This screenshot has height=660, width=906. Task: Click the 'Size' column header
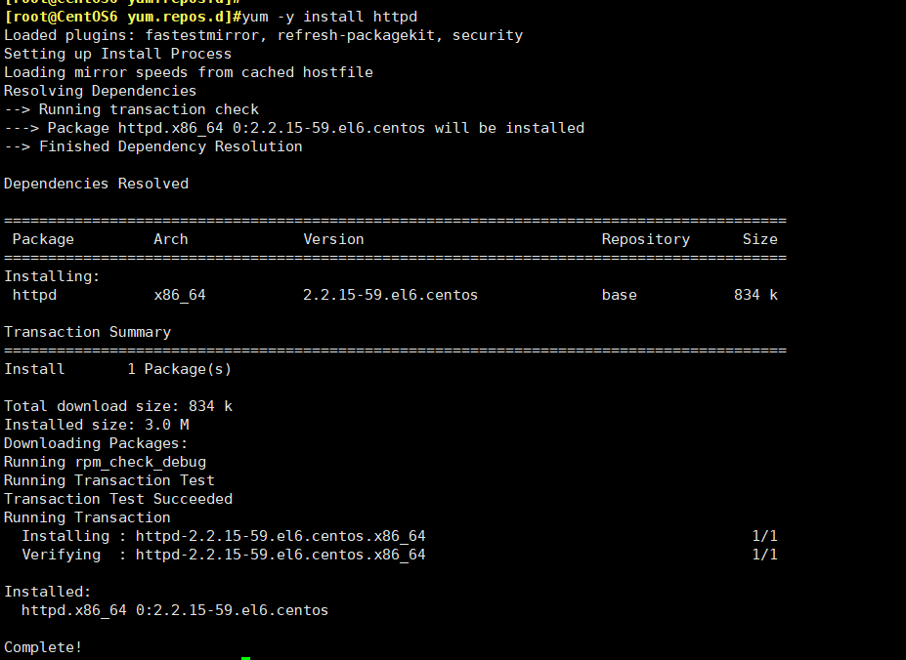[760, 239]
